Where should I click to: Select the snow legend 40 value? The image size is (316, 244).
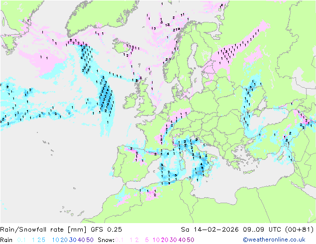pos(182,240)
